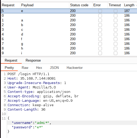137x138 pixels.
Task: Click the Upgrade-Insecure-Requests header line
Action: [37, 83]
